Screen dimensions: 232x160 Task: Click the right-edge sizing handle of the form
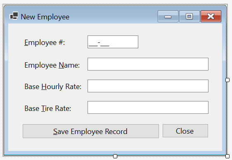tap(227, 80)
